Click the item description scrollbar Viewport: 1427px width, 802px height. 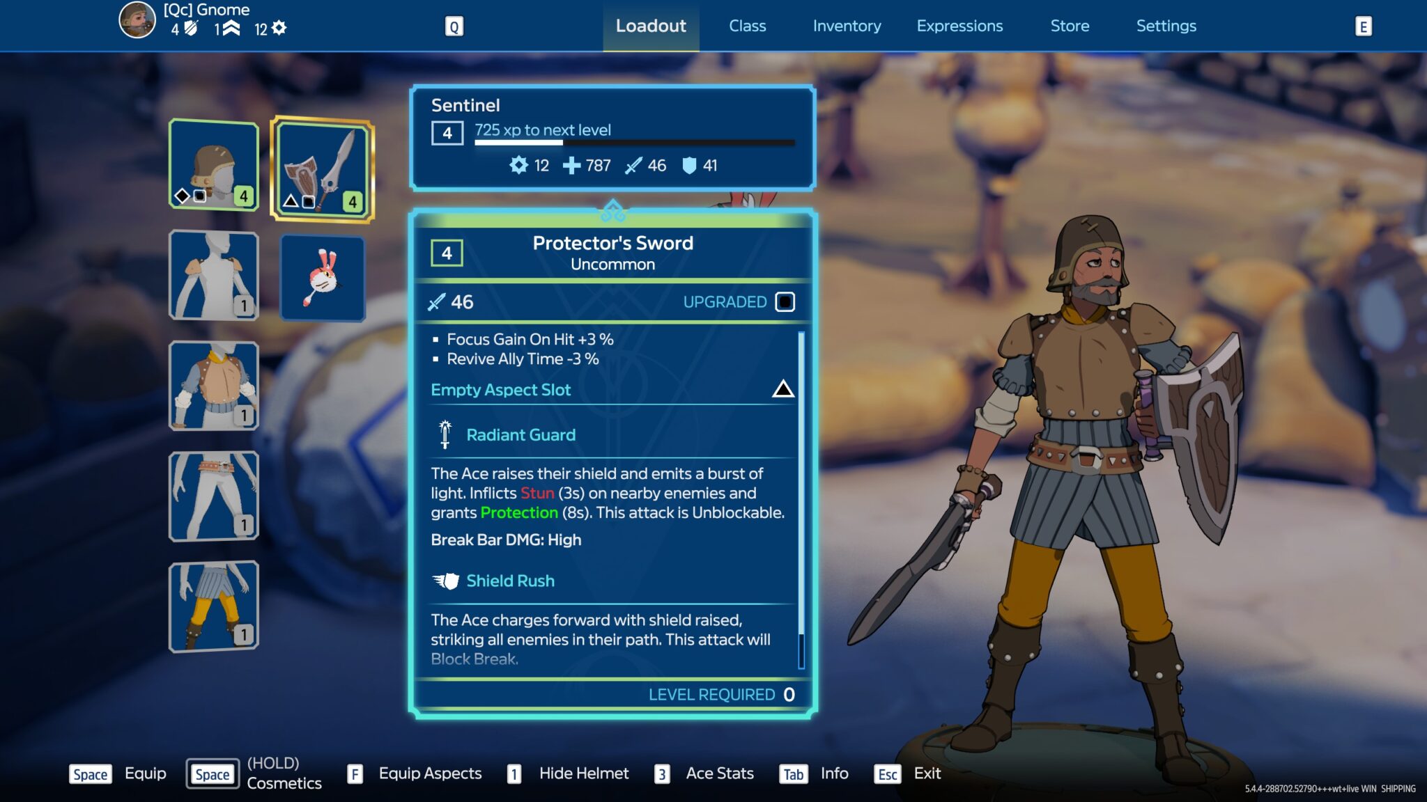[801, 500]
